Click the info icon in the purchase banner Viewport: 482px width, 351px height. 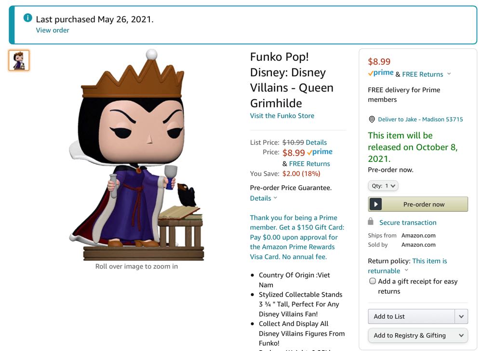pyautogui.click(x=27, y=18)
